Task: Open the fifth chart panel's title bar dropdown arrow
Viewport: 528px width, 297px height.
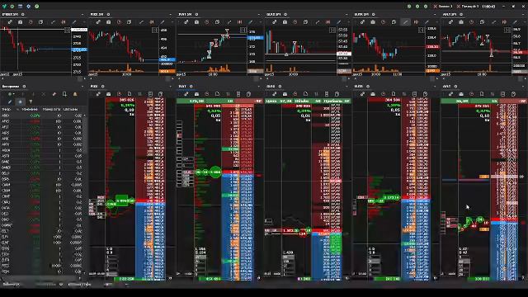Action: coord(435,15)
